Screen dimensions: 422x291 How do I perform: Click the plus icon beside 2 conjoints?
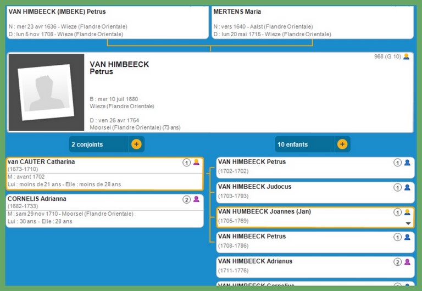[136, 144]
